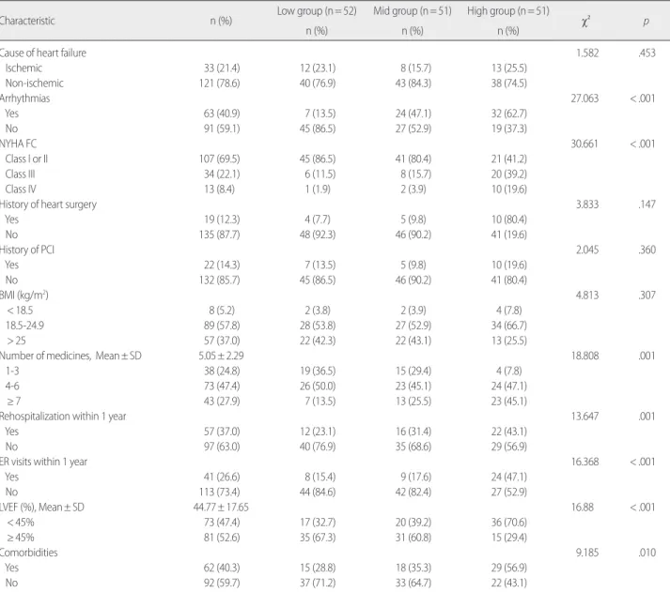
Task: Click the chi-square value 2.045
Action: [587, 250]
